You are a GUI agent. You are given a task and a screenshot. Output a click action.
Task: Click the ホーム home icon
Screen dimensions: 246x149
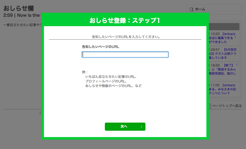tap(191, 9)
